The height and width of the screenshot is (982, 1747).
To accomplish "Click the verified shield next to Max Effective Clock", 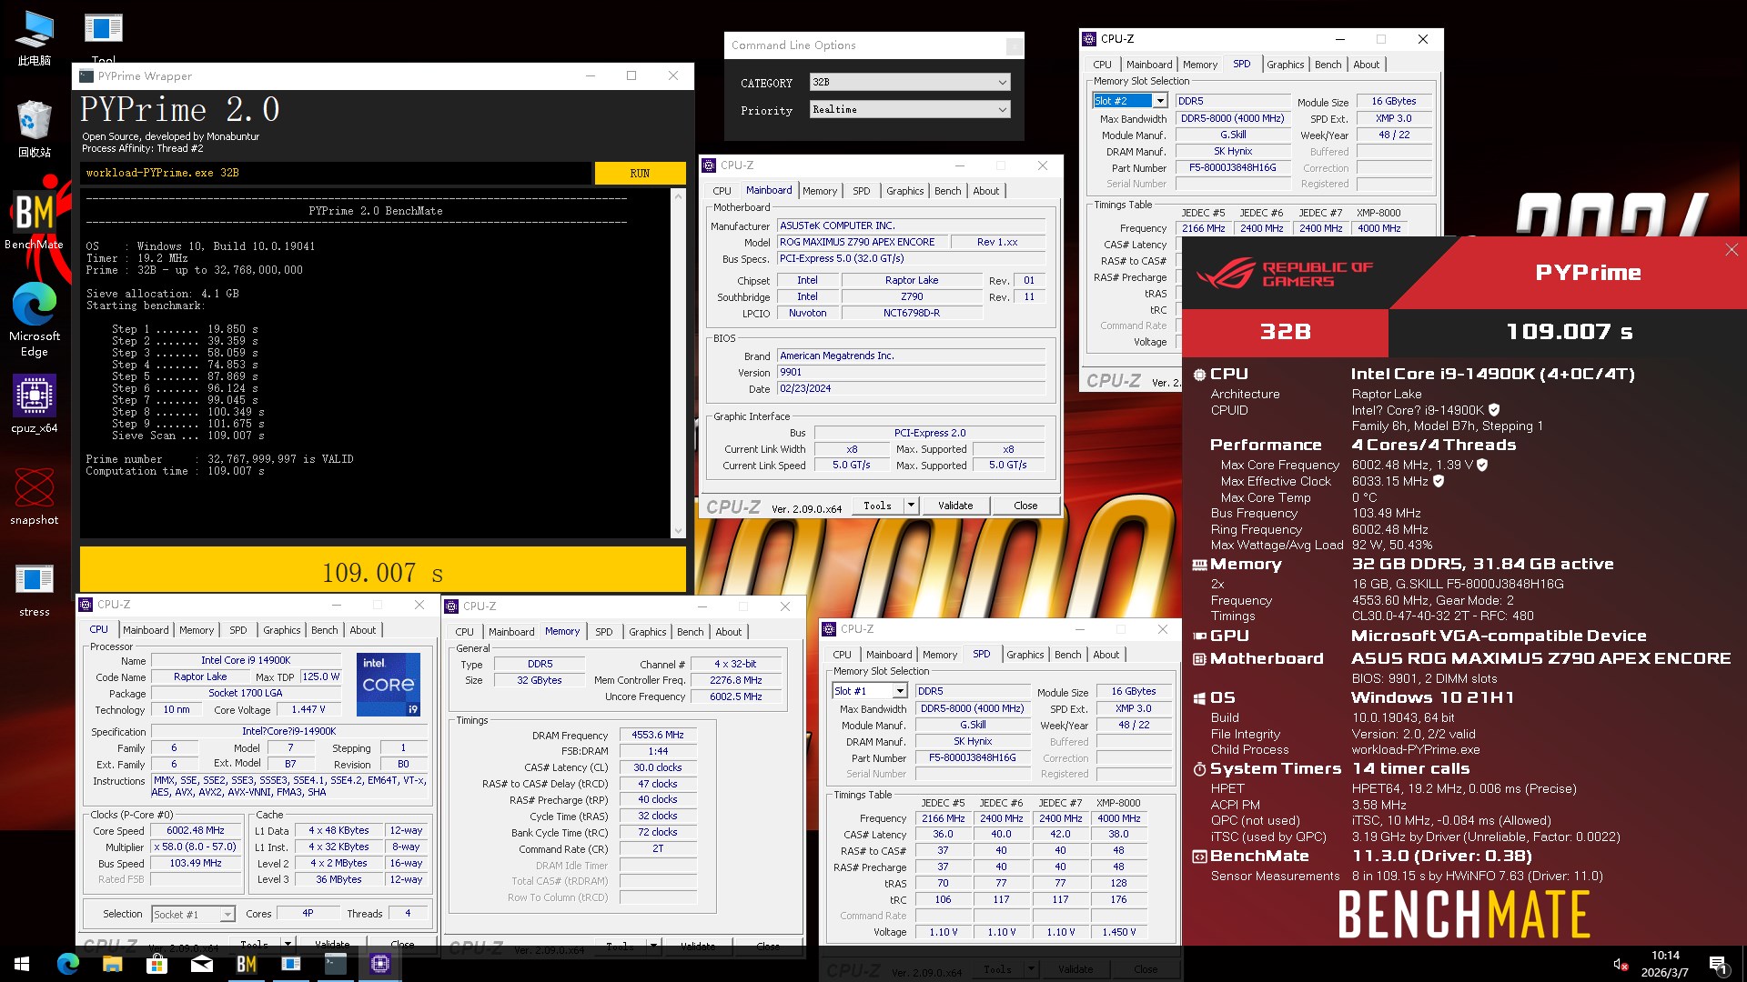I will 1439,481.
